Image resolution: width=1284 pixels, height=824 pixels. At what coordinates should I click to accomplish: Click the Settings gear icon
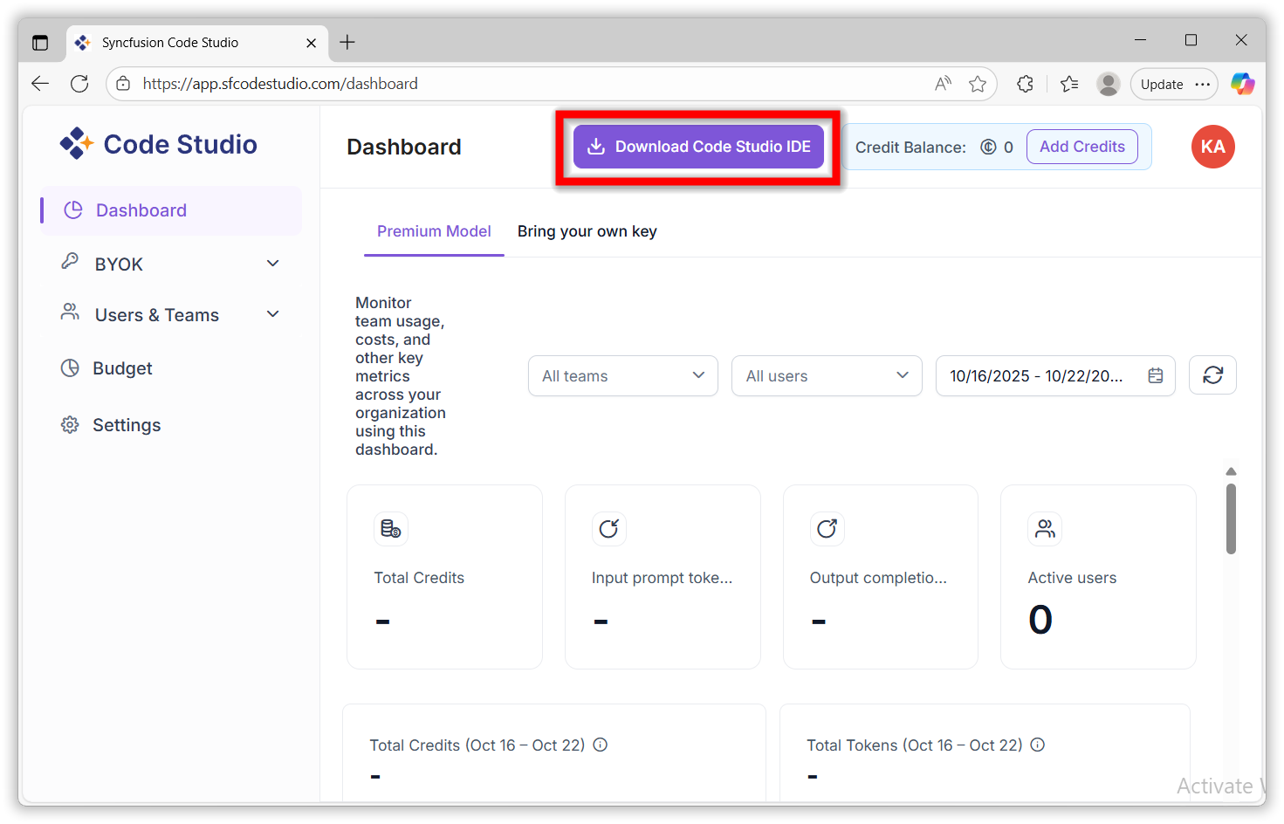[x=70, y=424]
